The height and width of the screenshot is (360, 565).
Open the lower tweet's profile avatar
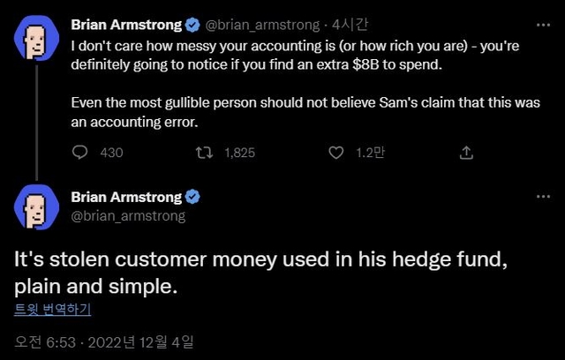pyautogui.click(x=34, y=208)
